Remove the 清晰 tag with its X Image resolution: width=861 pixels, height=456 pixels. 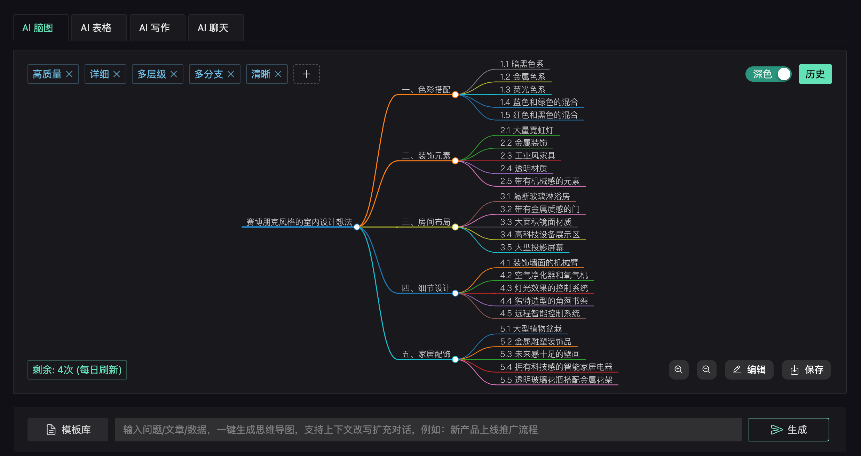click(x=278, y=74)
